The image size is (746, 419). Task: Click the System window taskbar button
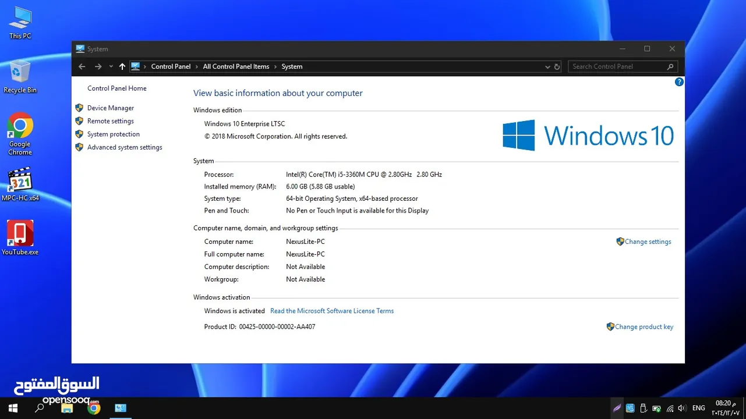pos(121,408)
